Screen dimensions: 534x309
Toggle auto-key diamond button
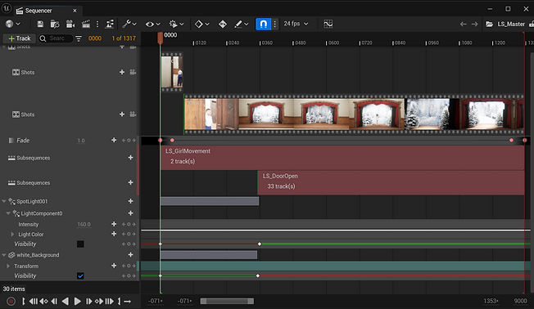[223, 25]
